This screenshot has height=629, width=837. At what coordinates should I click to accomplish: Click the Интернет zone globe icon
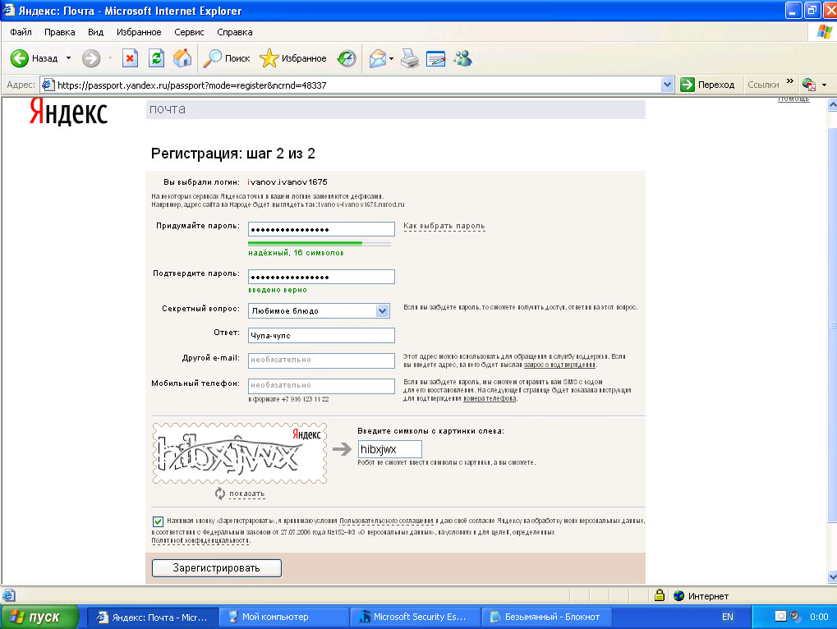(x=678, y=595)
